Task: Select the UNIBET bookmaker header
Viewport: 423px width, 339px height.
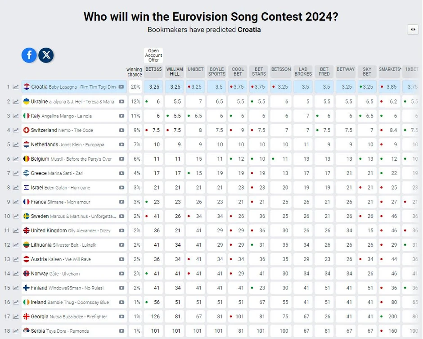Action: point(196,69)
